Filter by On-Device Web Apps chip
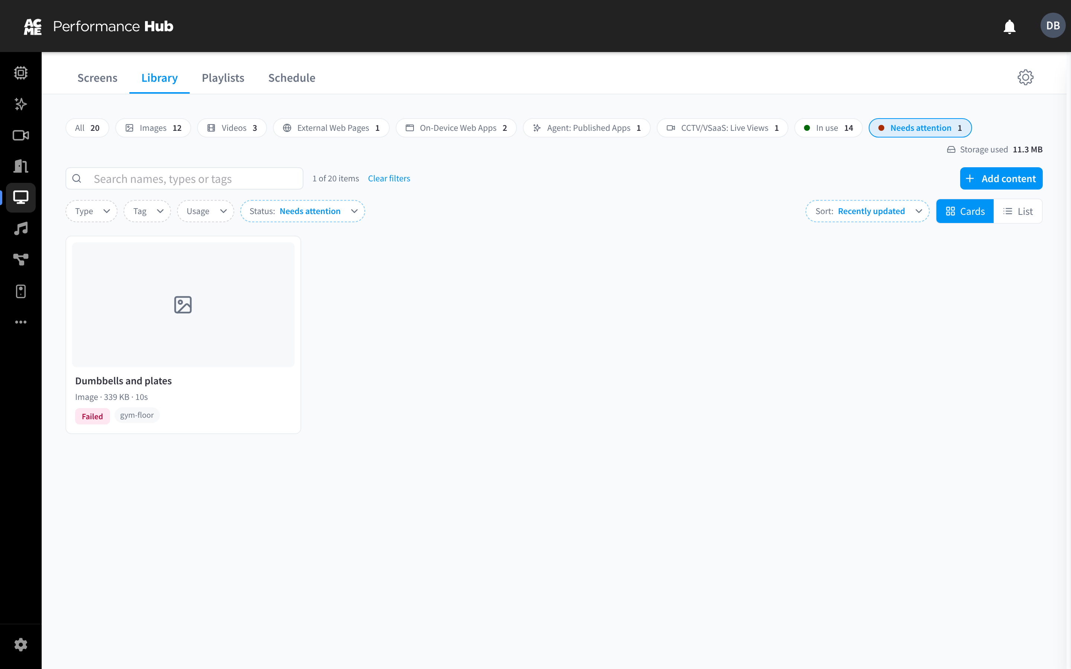This screenshot has height=669, width=1071. click(x=456, y=128)
